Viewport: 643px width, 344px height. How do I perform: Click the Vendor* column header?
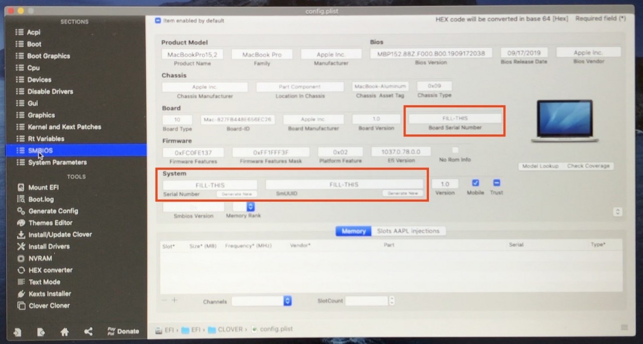[x=300, y=246]
